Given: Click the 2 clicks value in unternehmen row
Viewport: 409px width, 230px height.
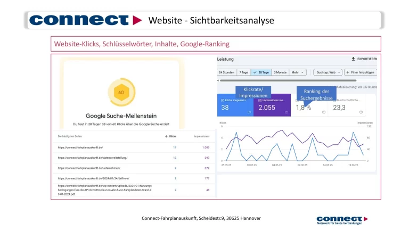Looking at the screenshot, I should (175, 168).
